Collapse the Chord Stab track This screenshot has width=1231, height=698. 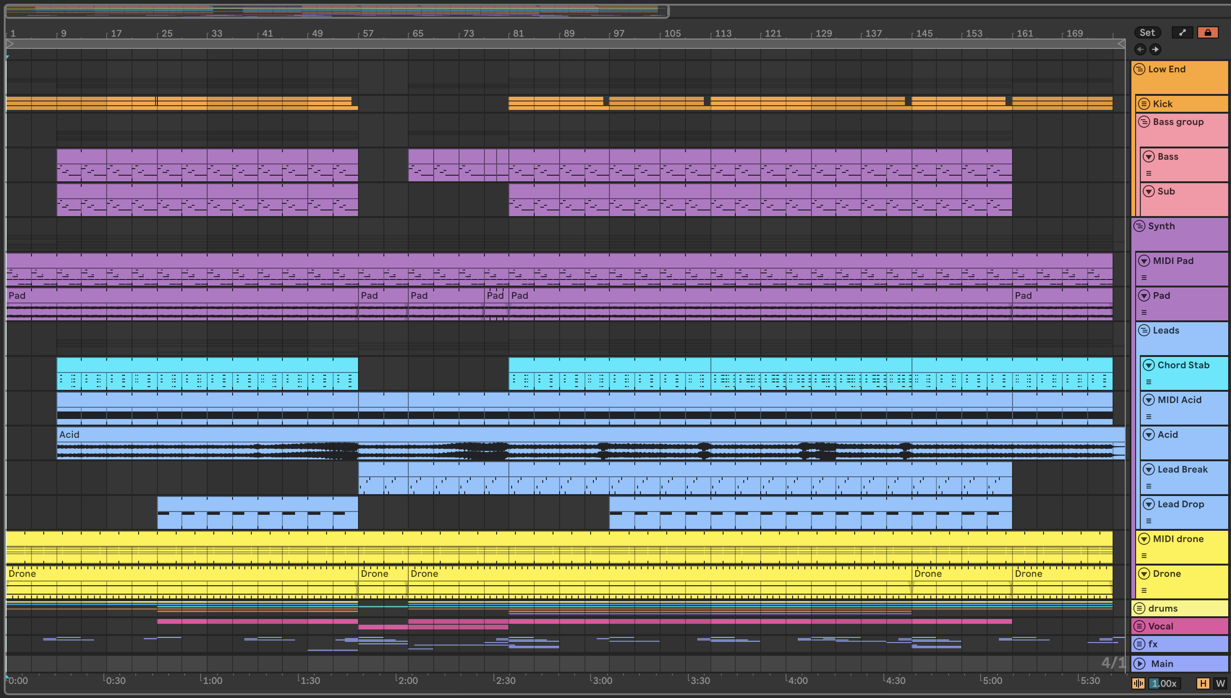1148,365
